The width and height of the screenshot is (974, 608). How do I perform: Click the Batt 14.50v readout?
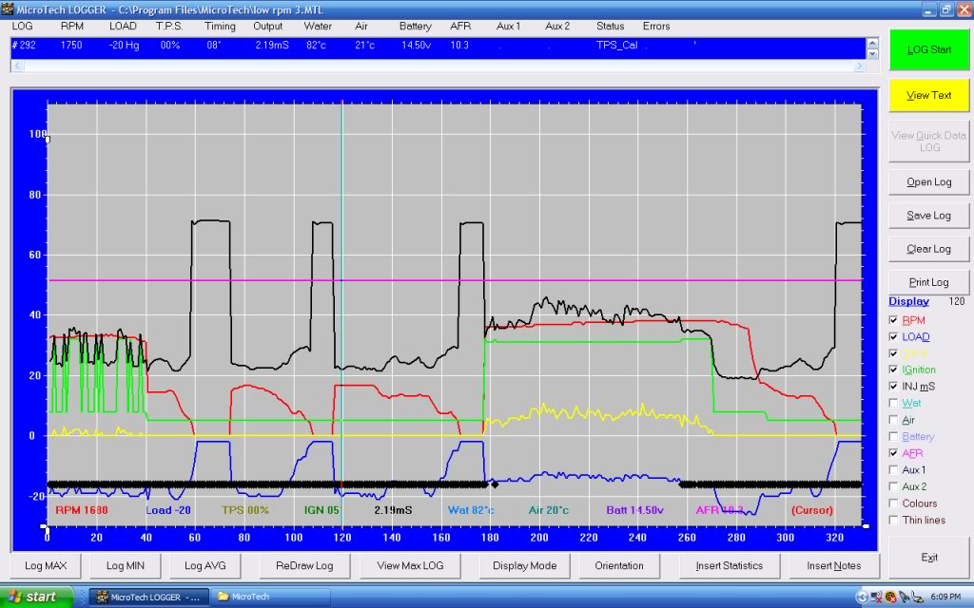tap(634, 510)
